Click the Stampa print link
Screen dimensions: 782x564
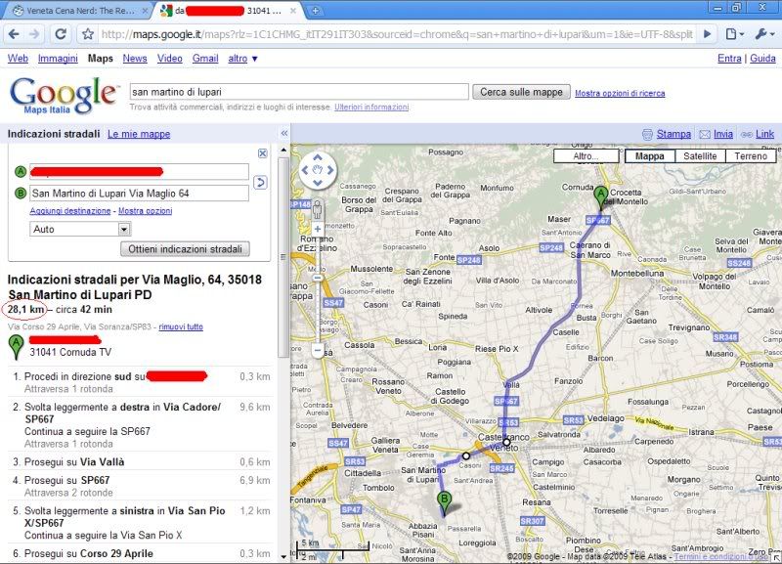pyautogui.click(x=673, y=134)
